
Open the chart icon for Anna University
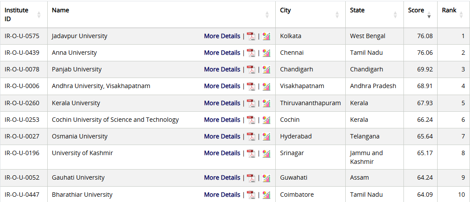(266, 53)
